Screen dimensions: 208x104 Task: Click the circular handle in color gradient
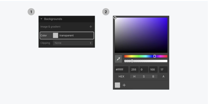coord(115,18)
